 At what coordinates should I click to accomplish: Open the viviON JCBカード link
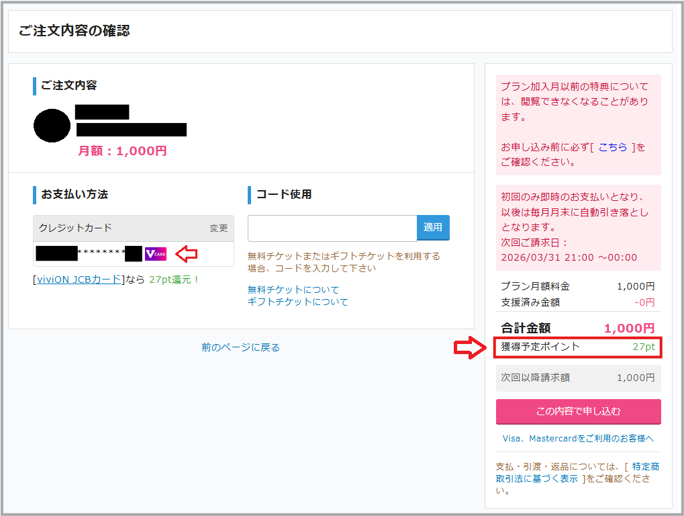pos(79,279)
